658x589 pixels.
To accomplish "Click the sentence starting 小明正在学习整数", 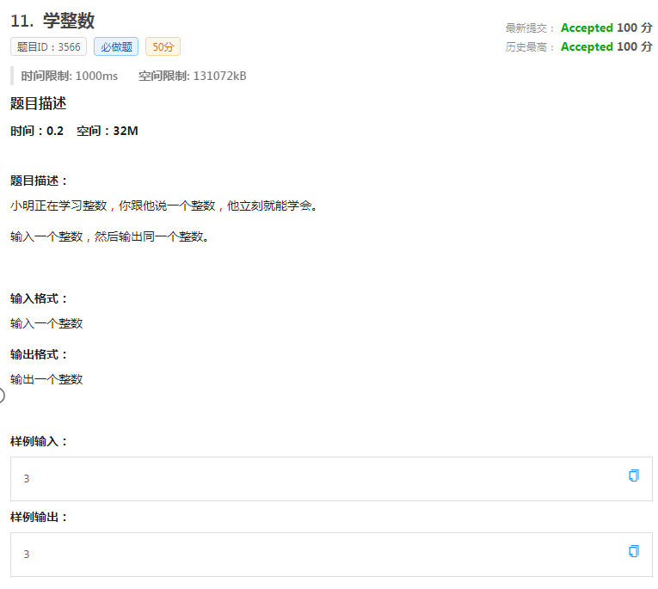I will 164,206.
